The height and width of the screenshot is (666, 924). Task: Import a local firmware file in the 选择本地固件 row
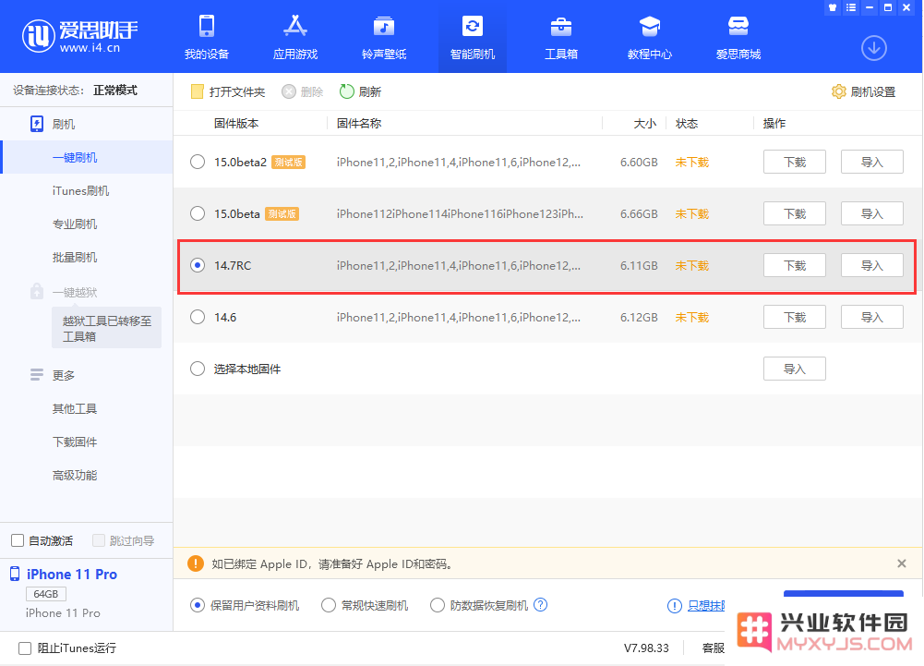click(x=795, y=369)
